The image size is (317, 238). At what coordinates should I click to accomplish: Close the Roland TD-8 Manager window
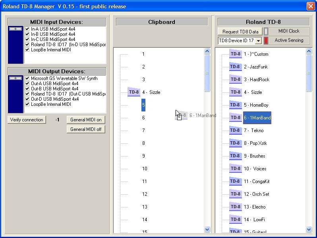311,6
